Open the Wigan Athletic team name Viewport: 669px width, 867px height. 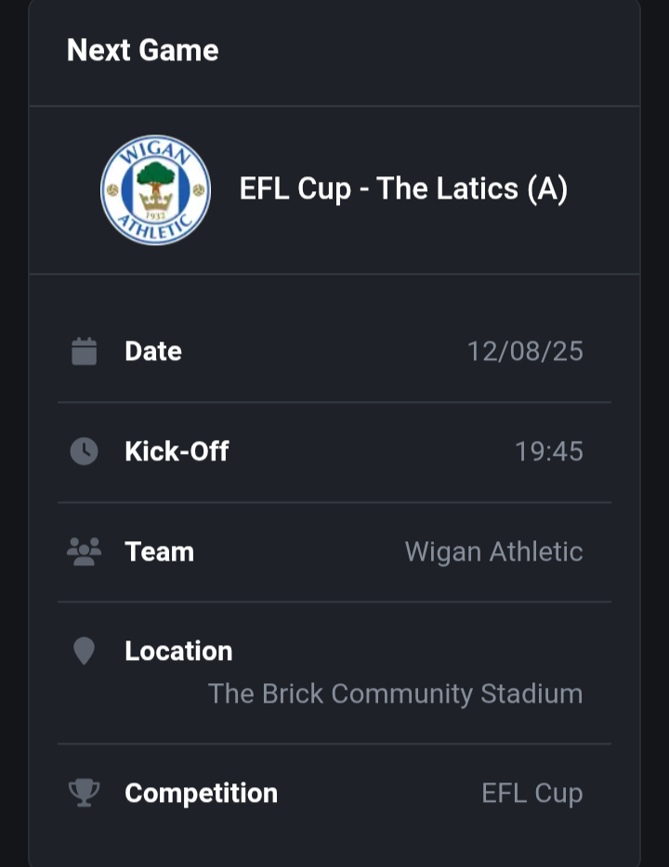click(493, 551)
